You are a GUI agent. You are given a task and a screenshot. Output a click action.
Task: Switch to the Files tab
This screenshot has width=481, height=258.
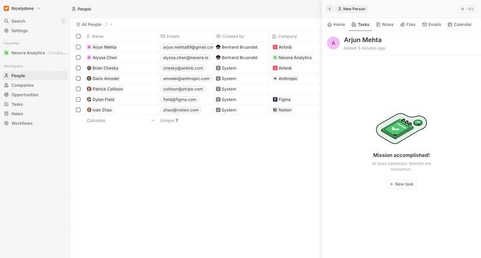pos(408,25)
